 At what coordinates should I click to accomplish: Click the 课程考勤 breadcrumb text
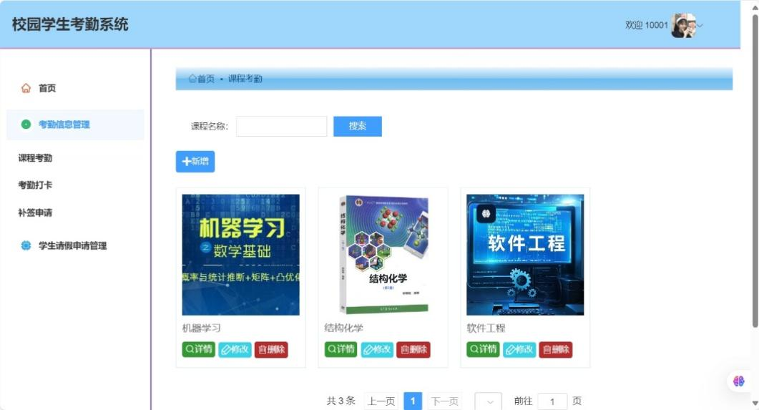pos(245,79)
